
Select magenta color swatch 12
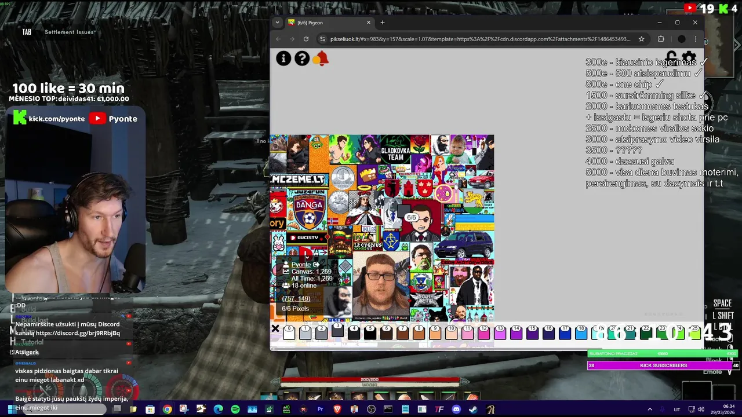483,332
